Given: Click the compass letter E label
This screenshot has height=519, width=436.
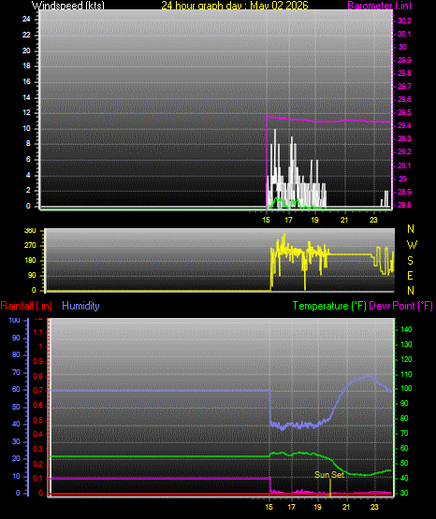Looking at the screenshot, I should click(410, 275).
